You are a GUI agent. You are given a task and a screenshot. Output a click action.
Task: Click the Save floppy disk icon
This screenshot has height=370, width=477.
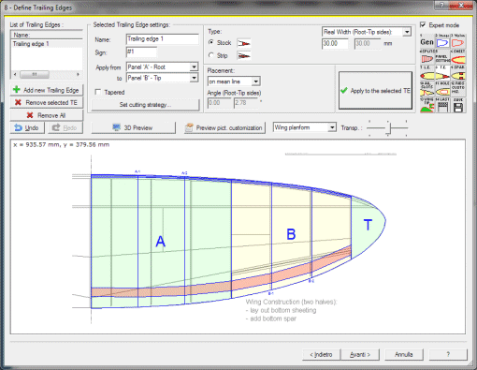pyautogui.click(x=458, y=106)
